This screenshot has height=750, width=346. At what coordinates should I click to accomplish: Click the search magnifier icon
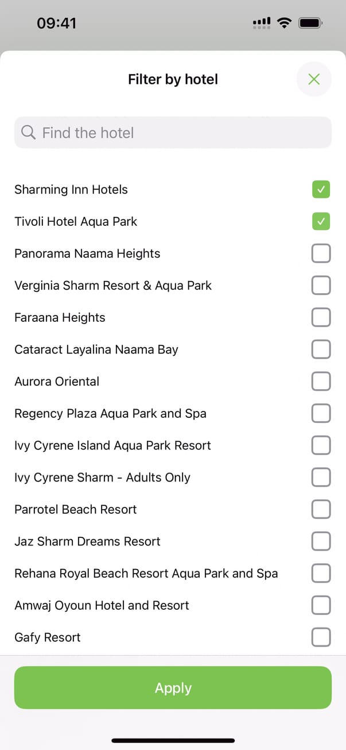pos(28,133)
